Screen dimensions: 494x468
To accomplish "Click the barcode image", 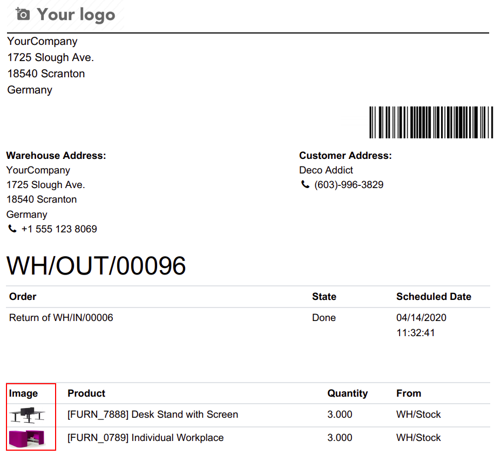I will click(431, 122).
